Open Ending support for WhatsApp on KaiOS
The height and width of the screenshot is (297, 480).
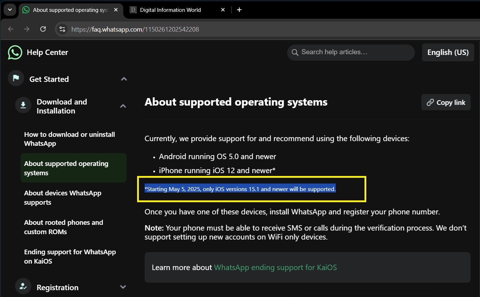tap(70, 256)
